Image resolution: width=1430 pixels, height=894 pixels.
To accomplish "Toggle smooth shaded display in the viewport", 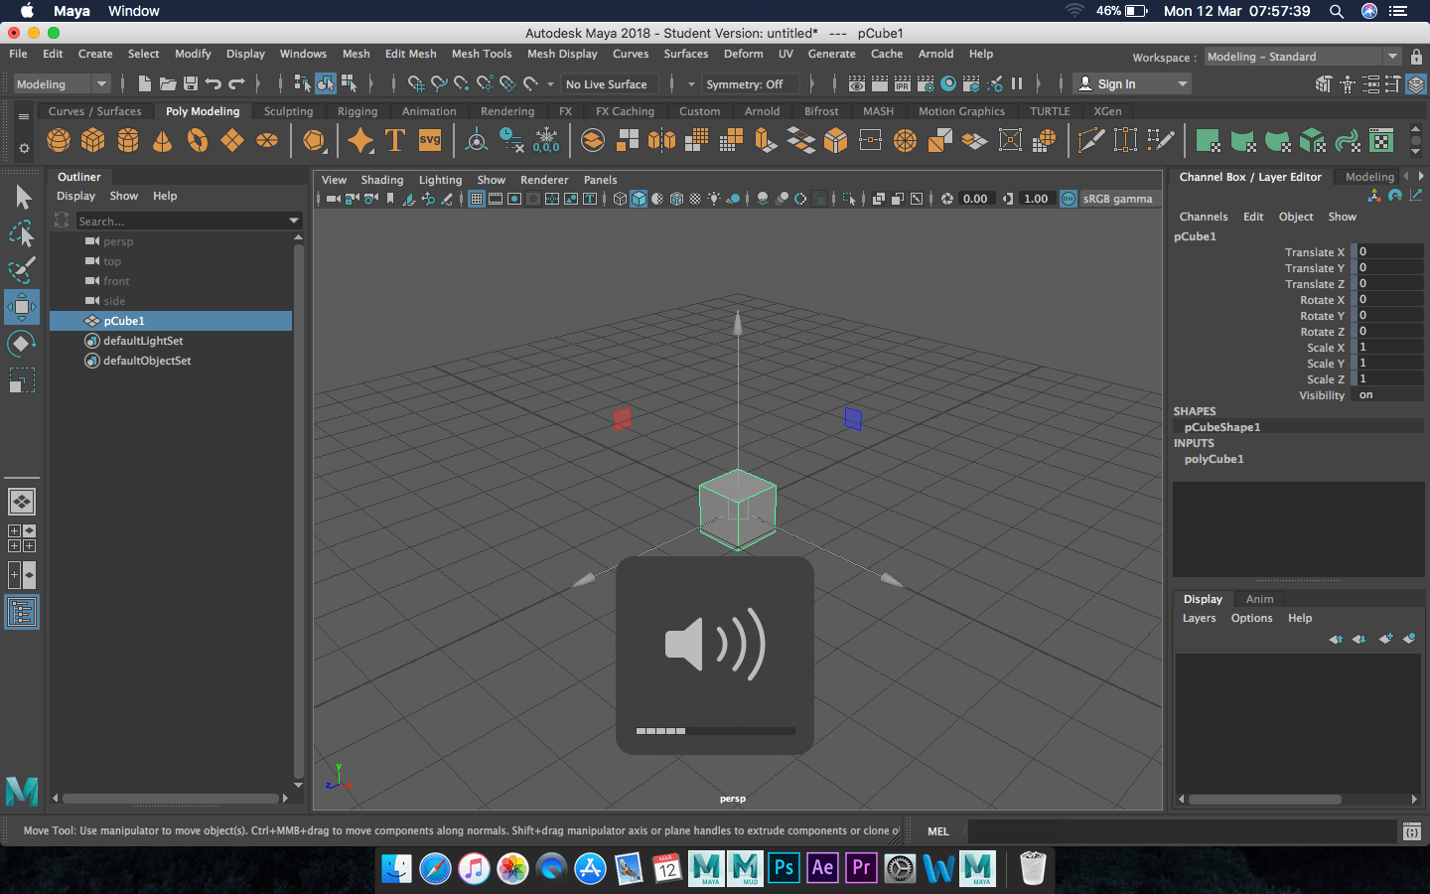I will pos(637,199).
